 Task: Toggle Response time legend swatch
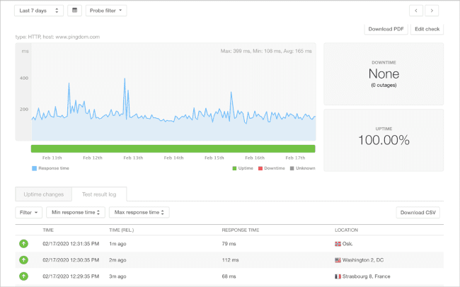[35, 168]
